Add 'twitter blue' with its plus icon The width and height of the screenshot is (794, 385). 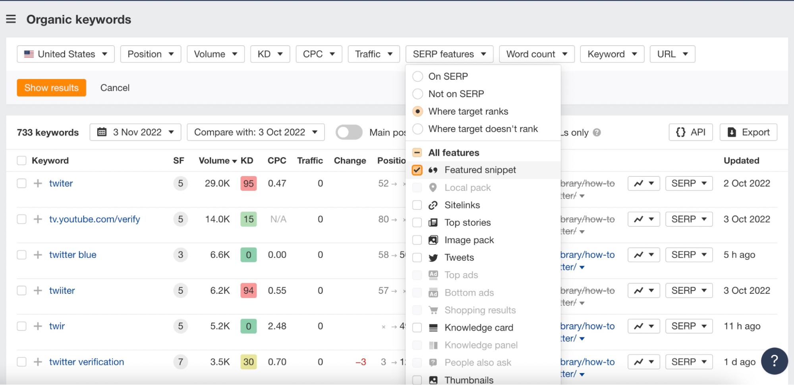click(38, 255)
